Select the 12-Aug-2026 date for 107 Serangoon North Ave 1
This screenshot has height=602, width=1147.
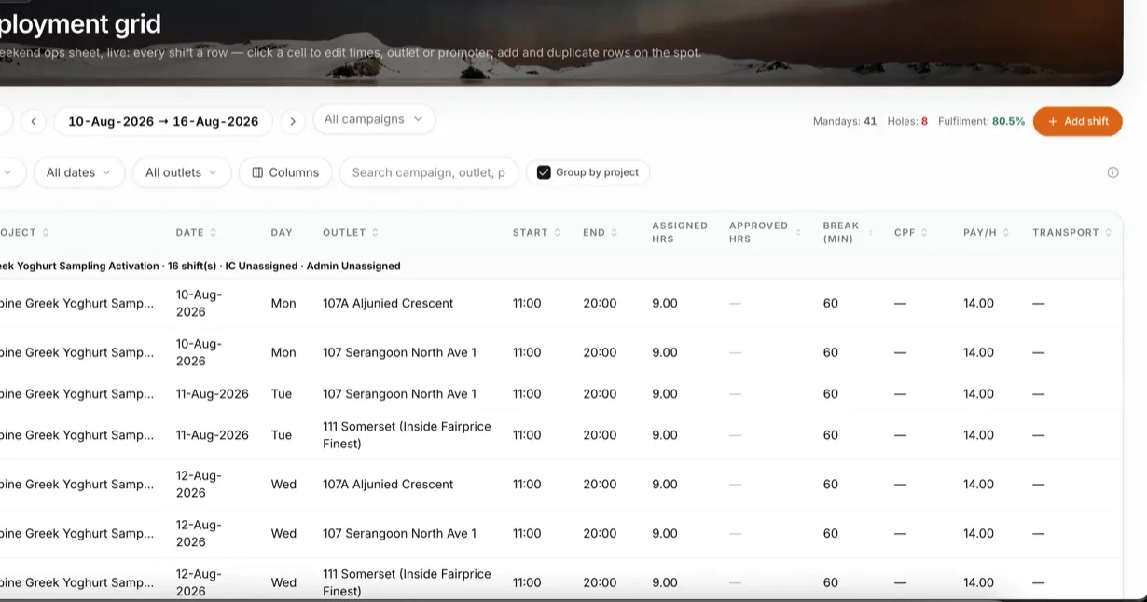[199, 534]
